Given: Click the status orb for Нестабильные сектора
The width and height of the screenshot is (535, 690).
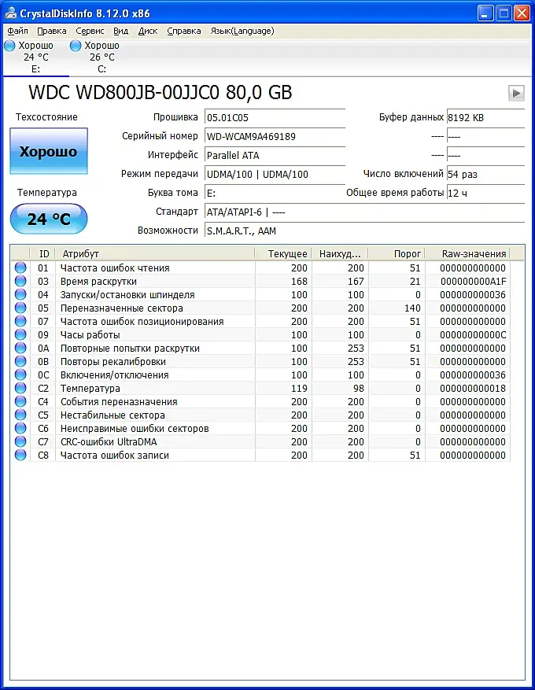Looking at the screenshot, I should [x=20, y=415].
